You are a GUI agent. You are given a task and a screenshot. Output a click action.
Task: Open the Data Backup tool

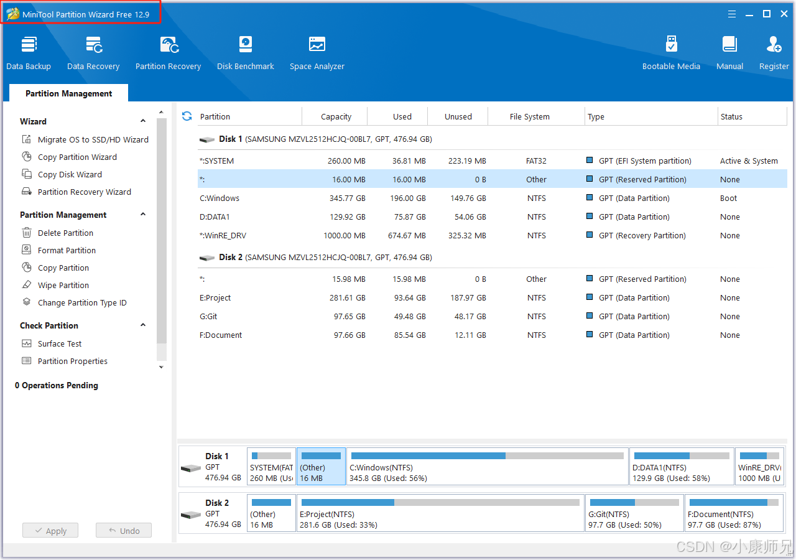(x=29, y=53)
